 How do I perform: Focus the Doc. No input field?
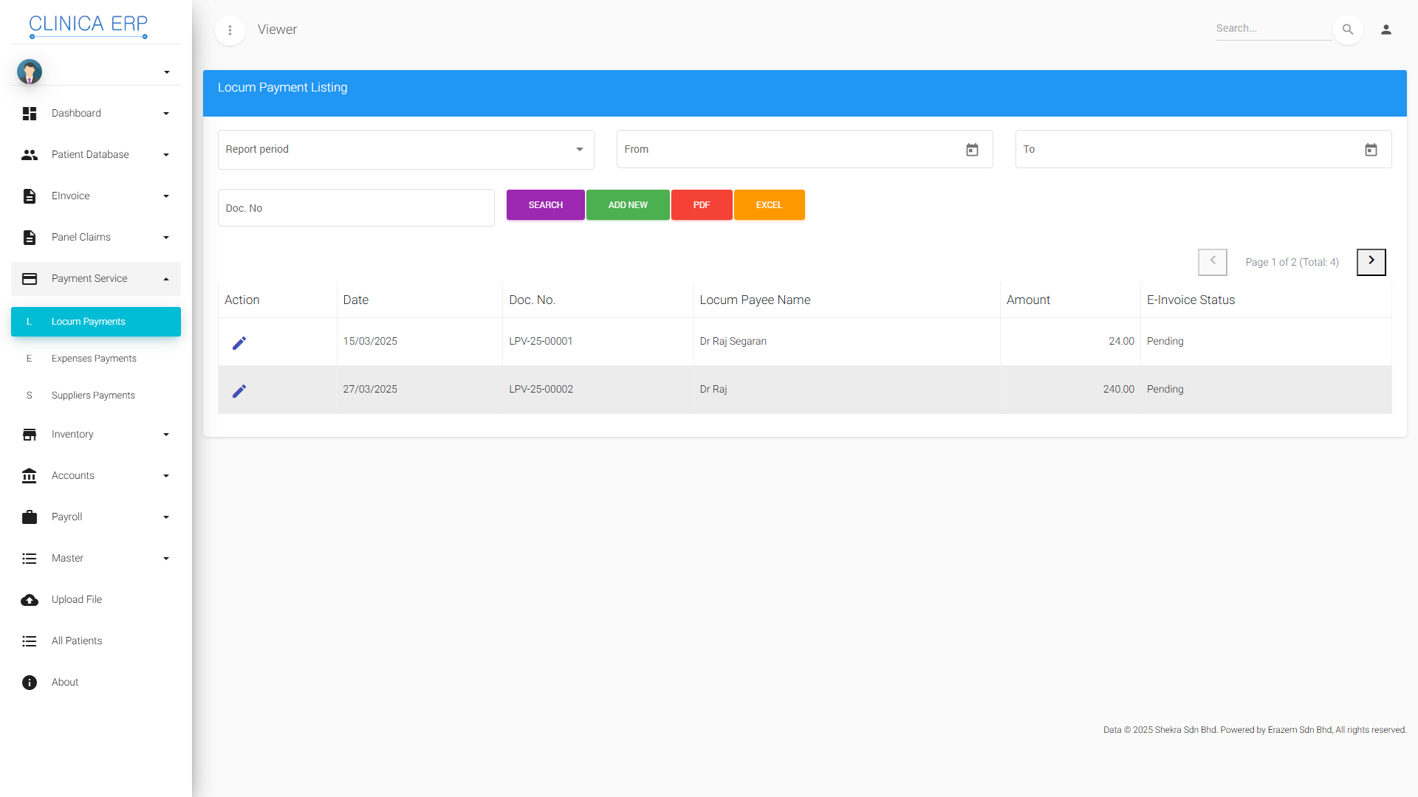tap(356, 208)
